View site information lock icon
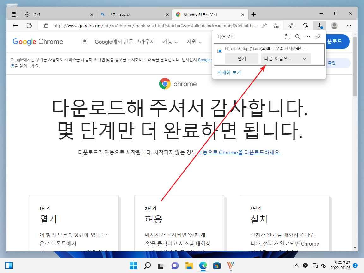 (46, 26)
